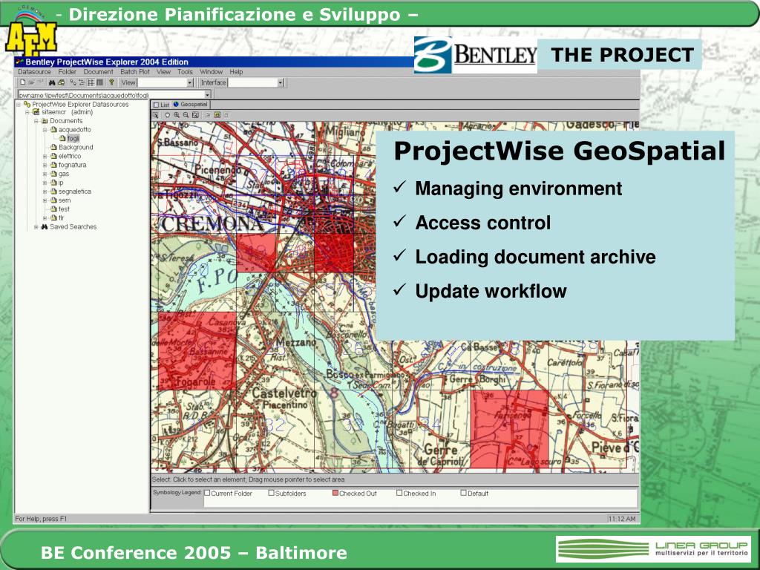The image size is (760, 570).
Task: Click the Linea Group logo
Action: point(653,548)
